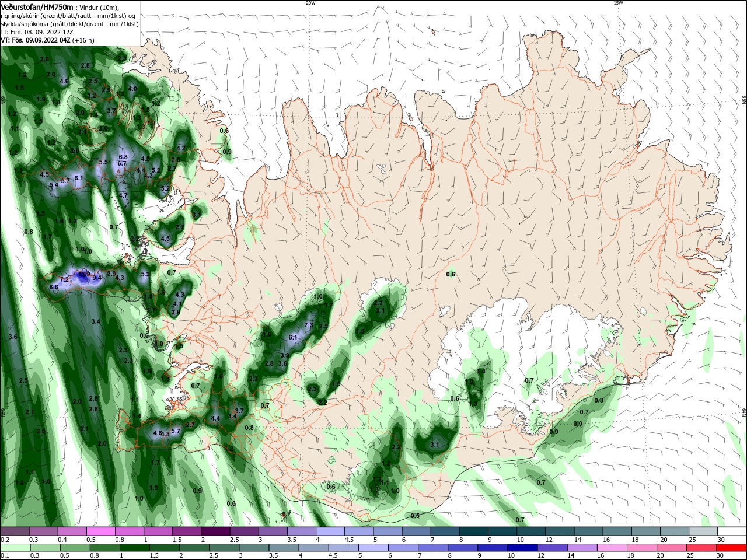Screen dimensions: 747x560
Task: Click the 'VT: Fös. 09.09.2022 04Z' valid time
Action: (36, 40)
